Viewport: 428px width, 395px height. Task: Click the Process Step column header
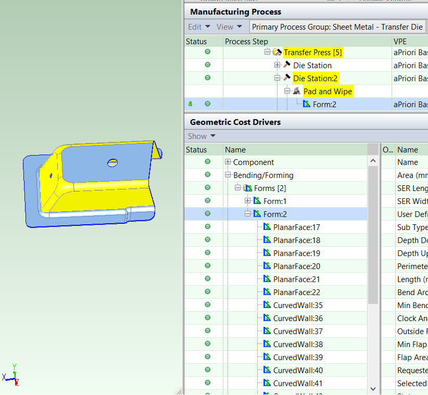246,41
